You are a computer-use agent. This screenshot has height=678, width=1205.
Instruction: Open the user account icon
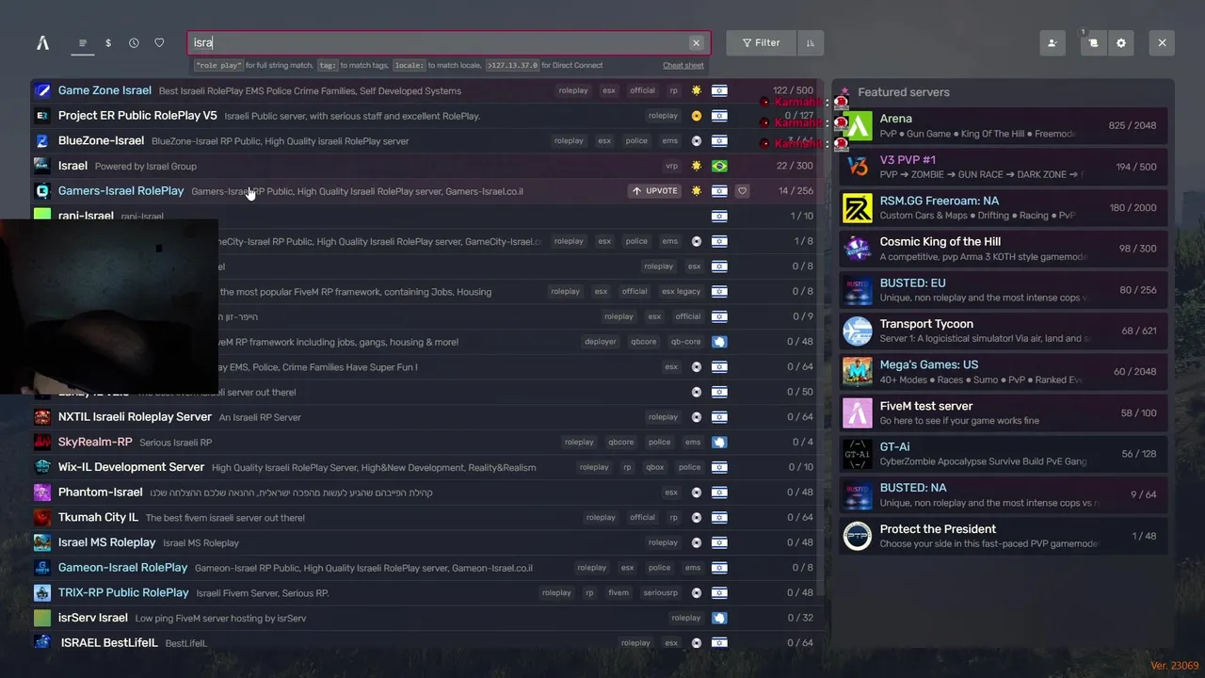pyautogui.click(x=1052, y=42)
